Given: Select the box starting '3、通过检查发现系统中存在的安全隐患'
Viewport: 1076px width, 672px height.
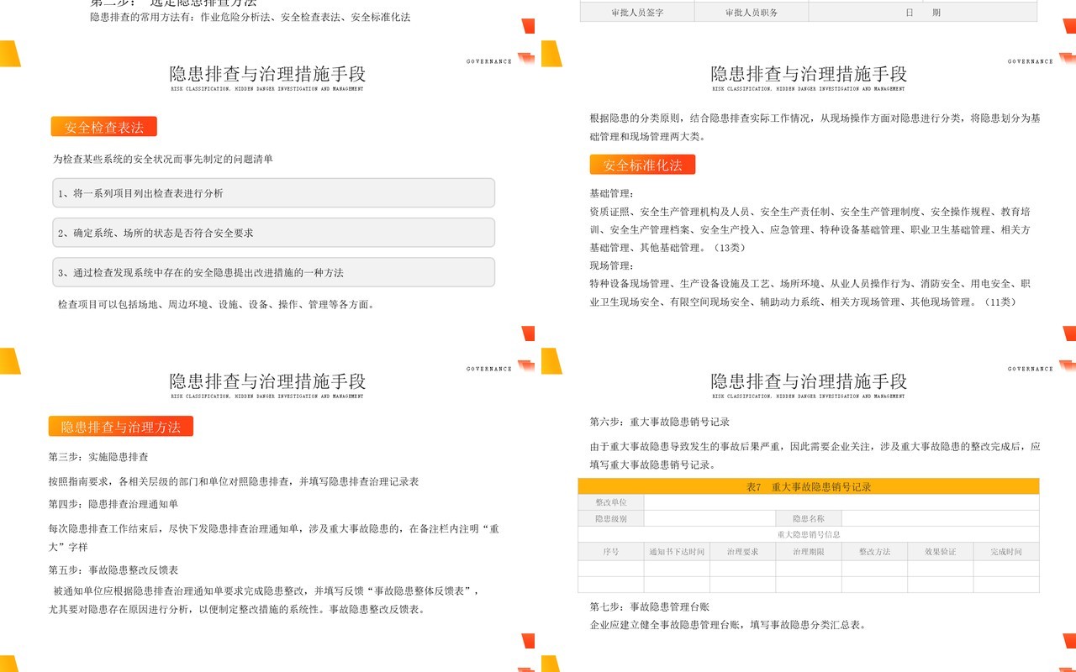Looking at the screenshot, I should click(273, 272).
